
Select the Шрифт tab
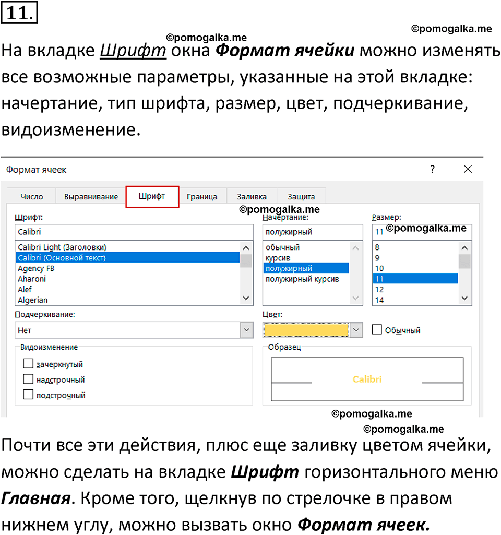coord(152,197)
